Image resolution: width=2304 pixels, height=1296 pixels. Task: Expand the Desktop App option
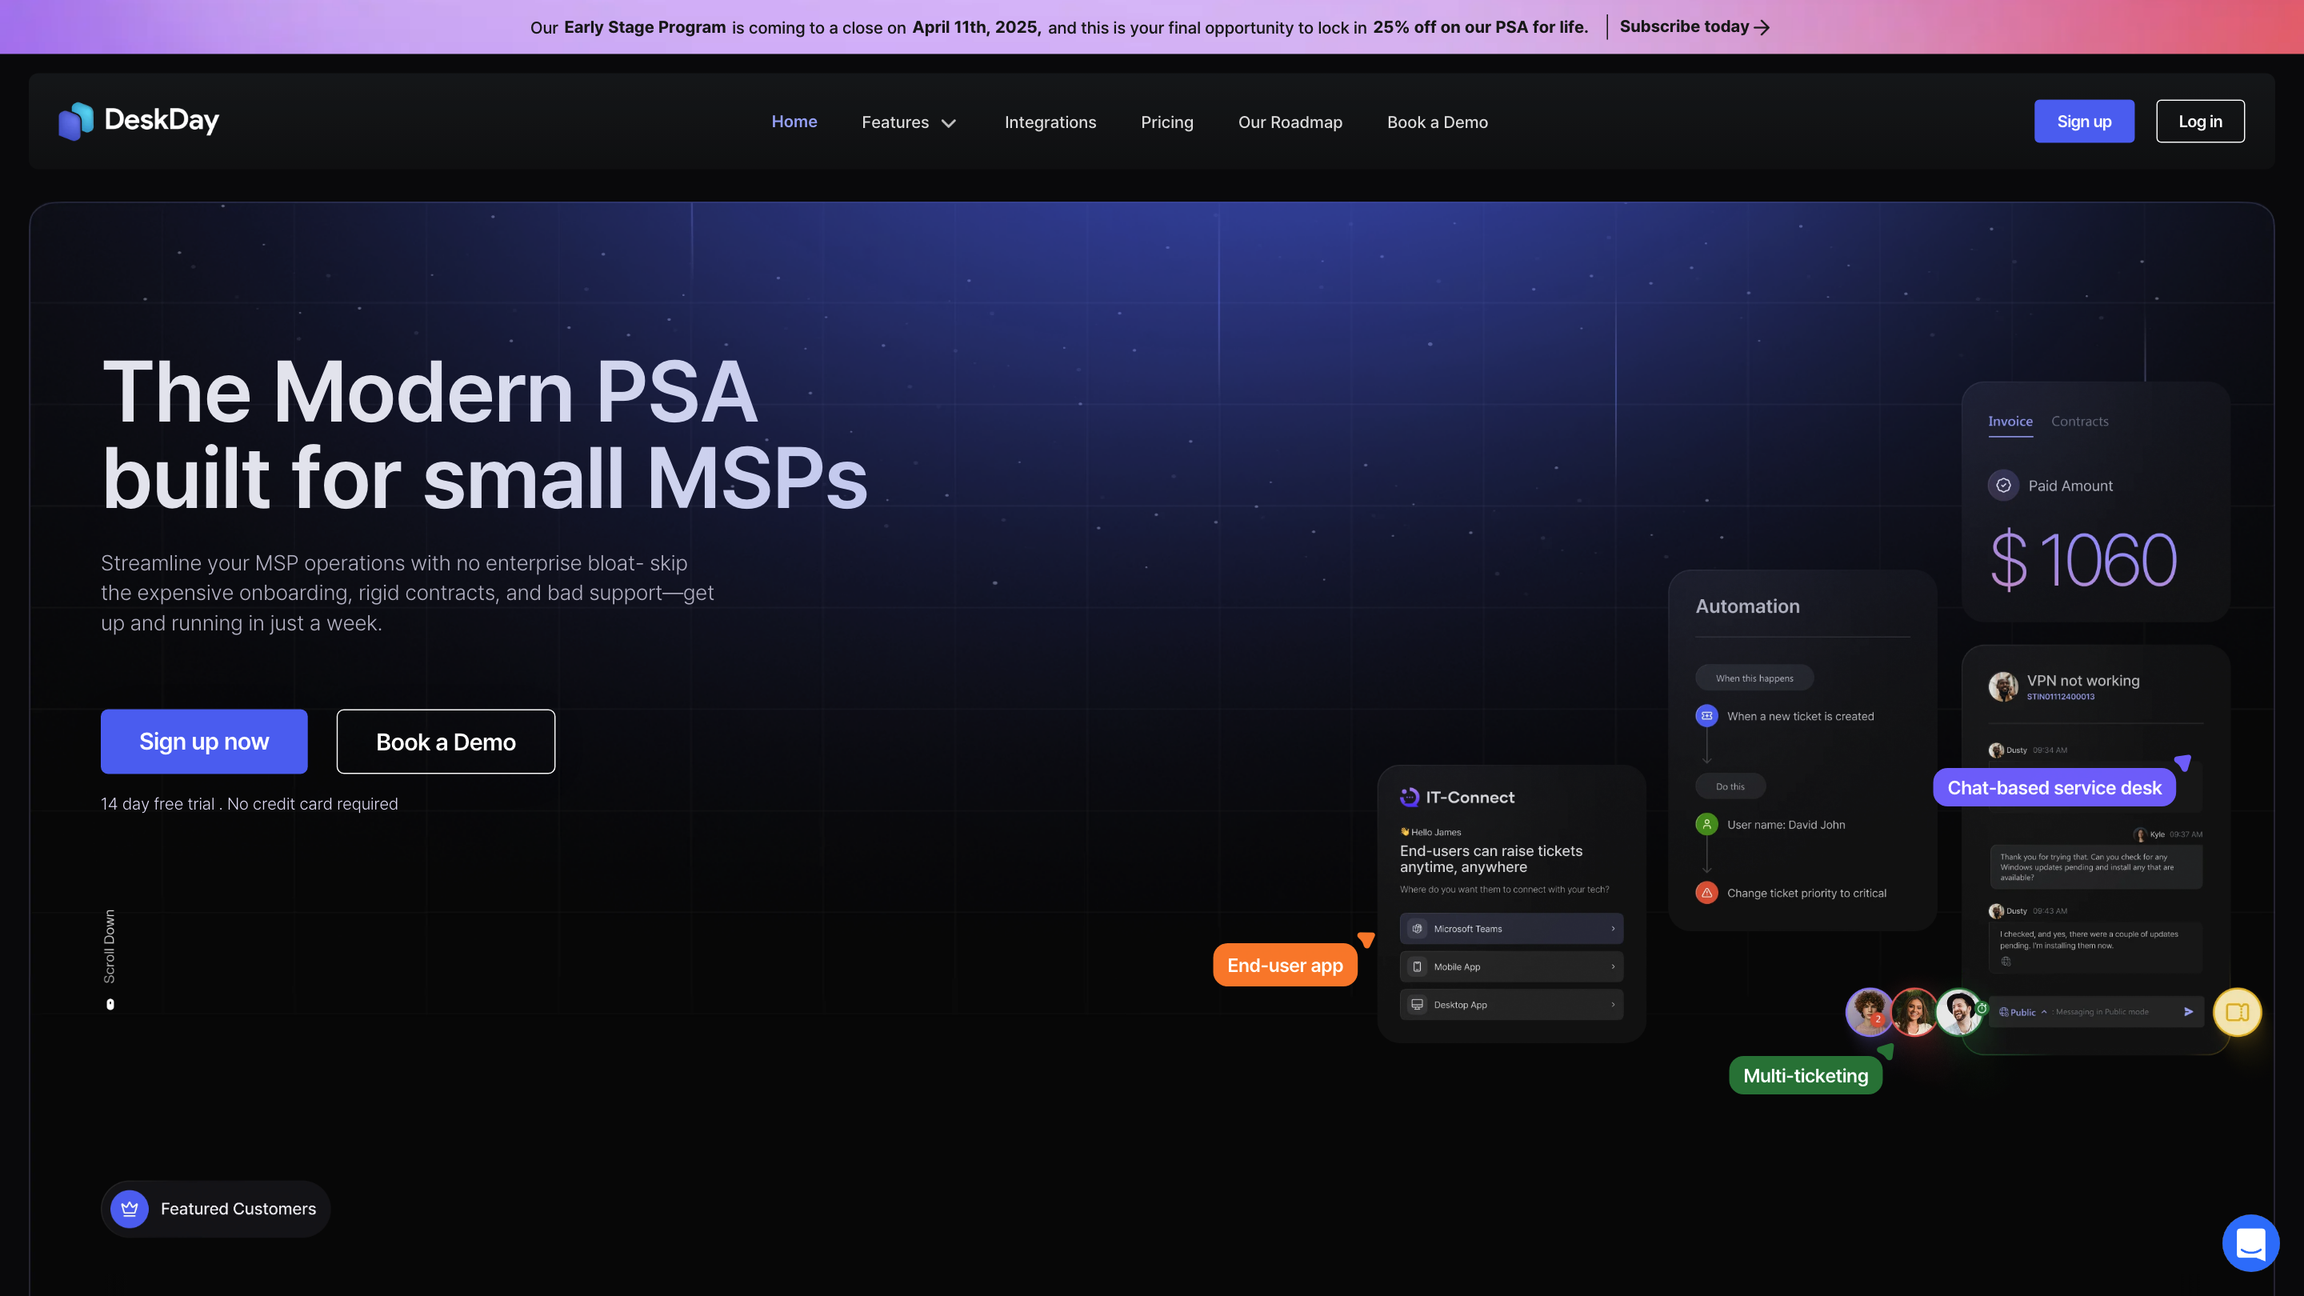click(1510, 1005)
